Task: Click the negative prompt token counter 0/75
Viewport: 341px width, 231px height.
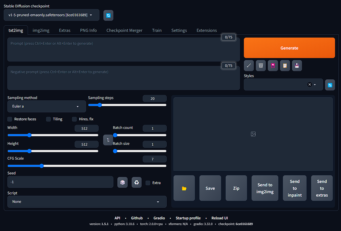Action: [x=228, y=65]
